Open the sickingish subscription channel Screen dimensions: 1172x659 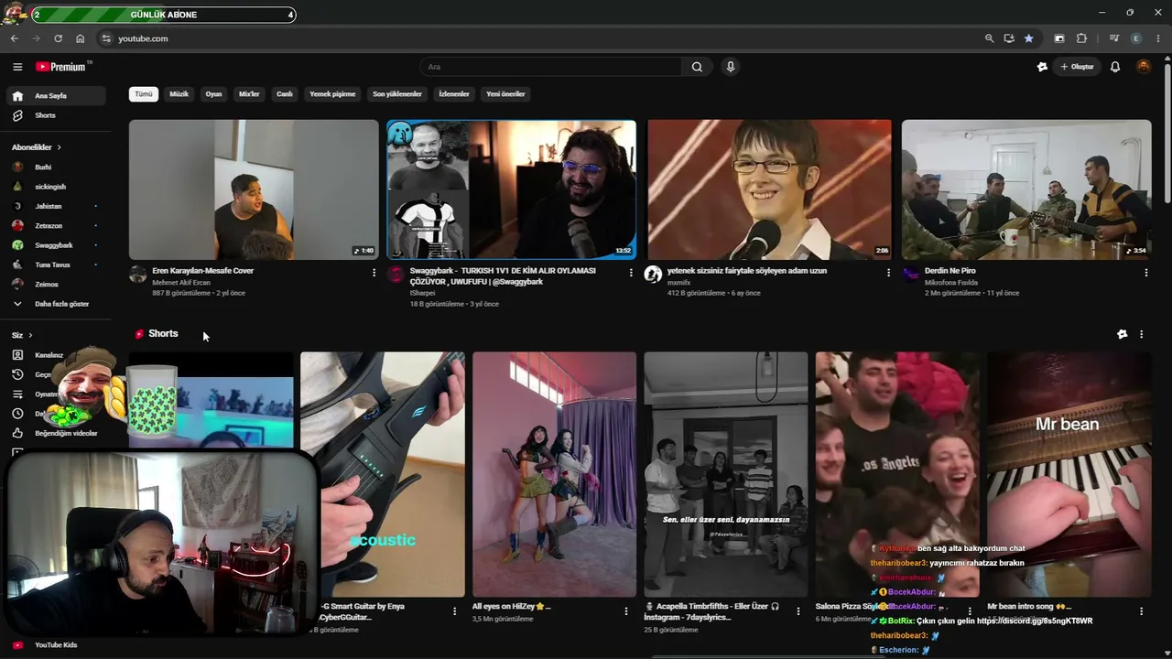pyautogui.click(x=56, y=187)
